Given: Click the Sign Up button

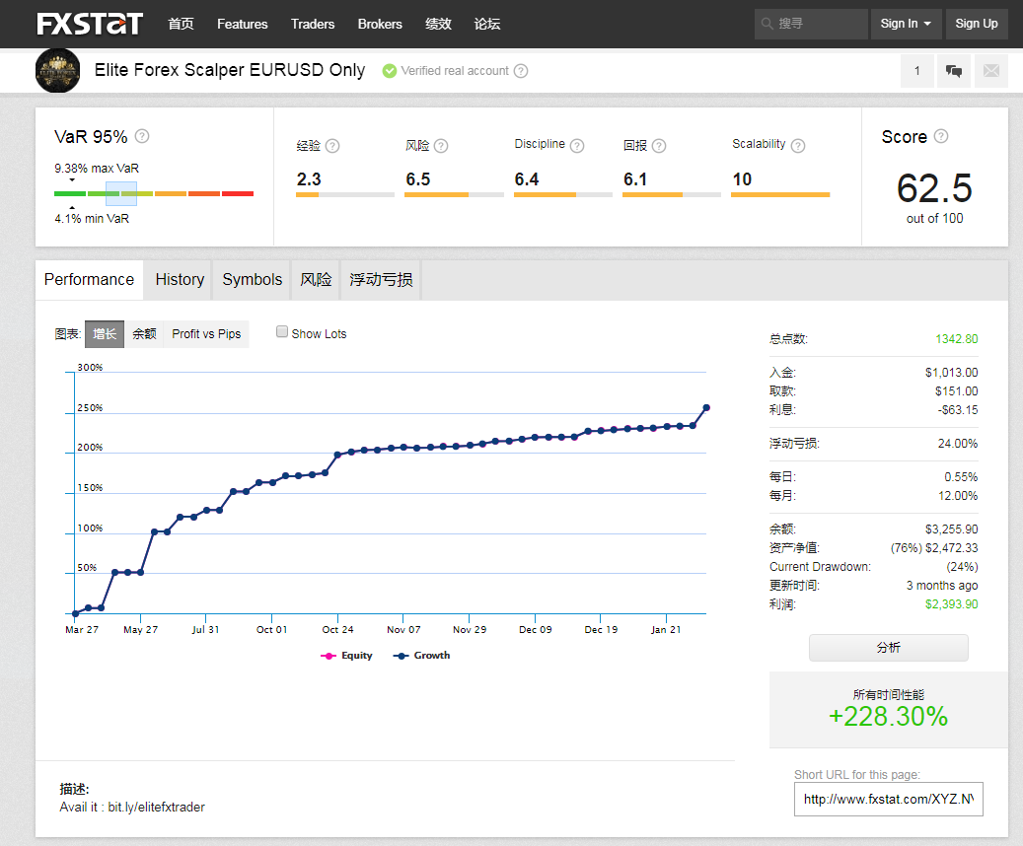Looking at the screenshot, I should point(976,24).
